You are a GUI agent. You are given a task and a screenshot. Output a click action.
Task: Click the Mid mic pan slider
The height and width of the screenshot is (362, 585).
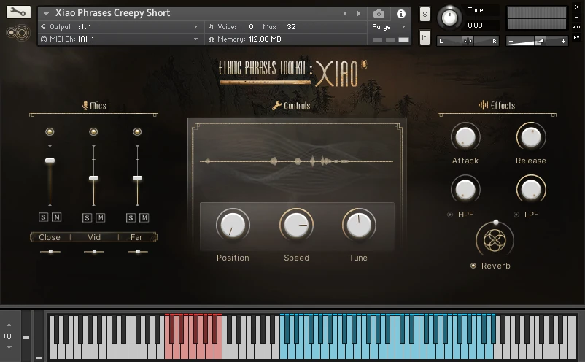[94, 252]
